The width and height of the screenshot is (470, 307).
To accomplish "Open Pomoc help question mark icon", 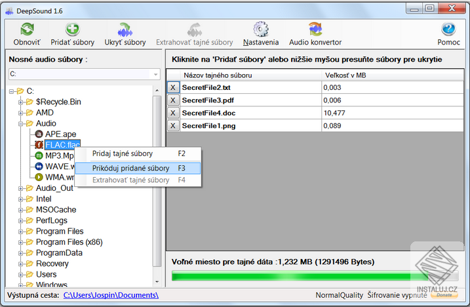I will point(448,30).
